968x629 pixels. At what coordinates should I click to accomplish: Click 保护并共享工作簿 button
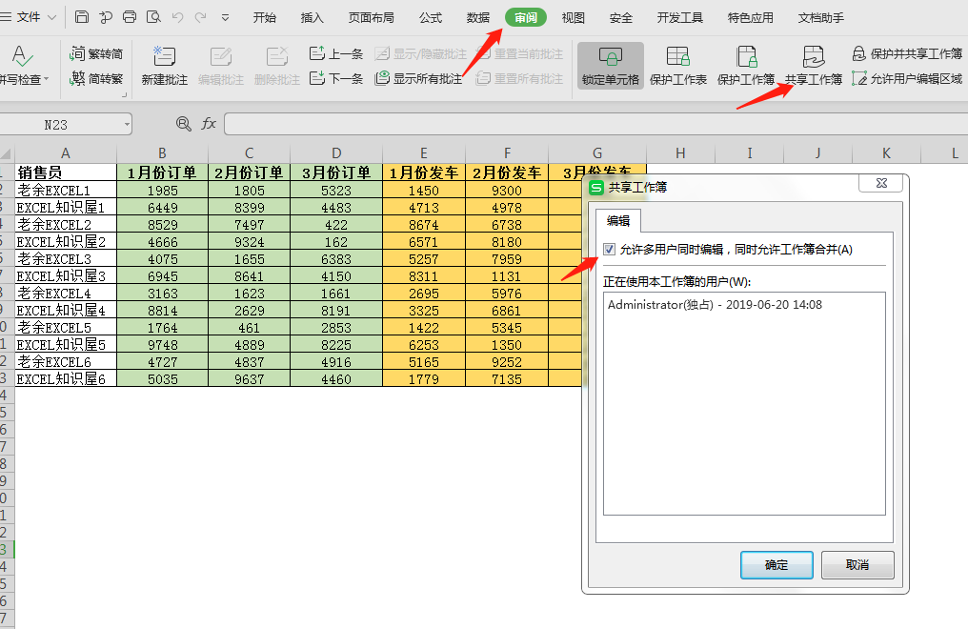907,54
